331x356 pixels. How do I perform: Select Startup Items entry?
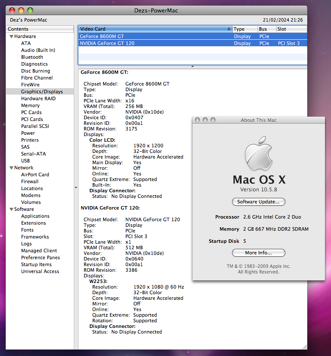coord(36,264)
